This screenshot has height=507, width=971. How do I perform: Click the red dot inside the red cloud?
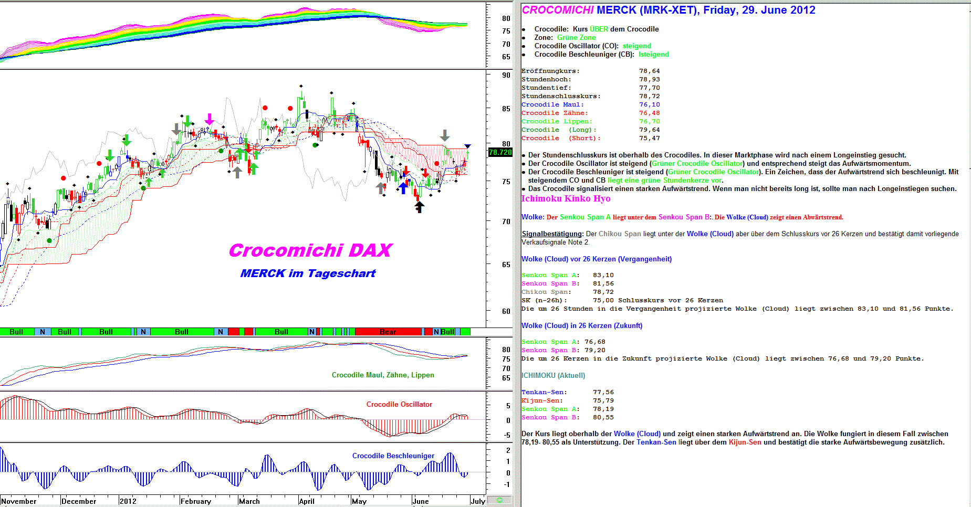[437, 164]
